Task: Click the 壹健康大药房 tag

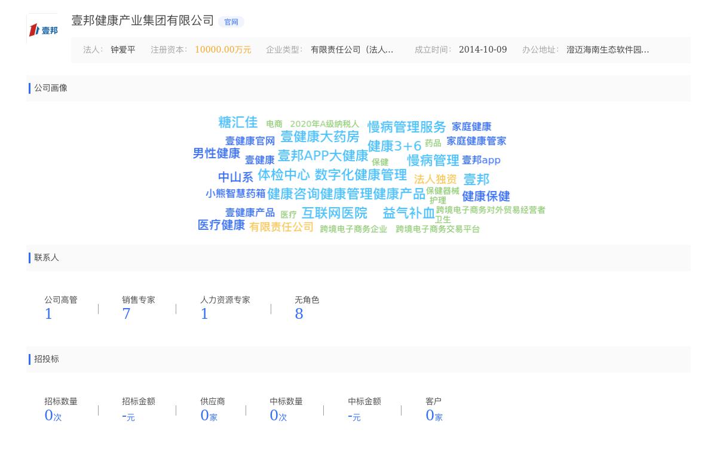Action: pyautogui.click(x=320, y=137)
